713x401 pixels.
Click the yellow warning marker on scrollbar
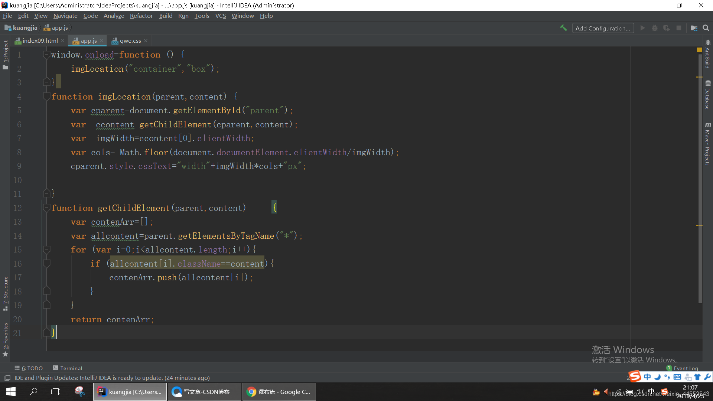pos(699,50)
